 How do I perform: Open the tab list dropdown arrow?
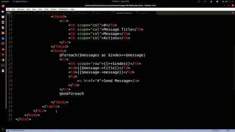tap(233, 13)
